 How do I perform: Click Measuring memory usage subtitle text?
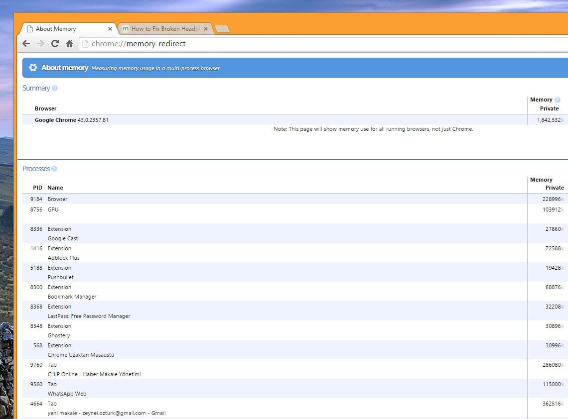(x=155, y=68)
